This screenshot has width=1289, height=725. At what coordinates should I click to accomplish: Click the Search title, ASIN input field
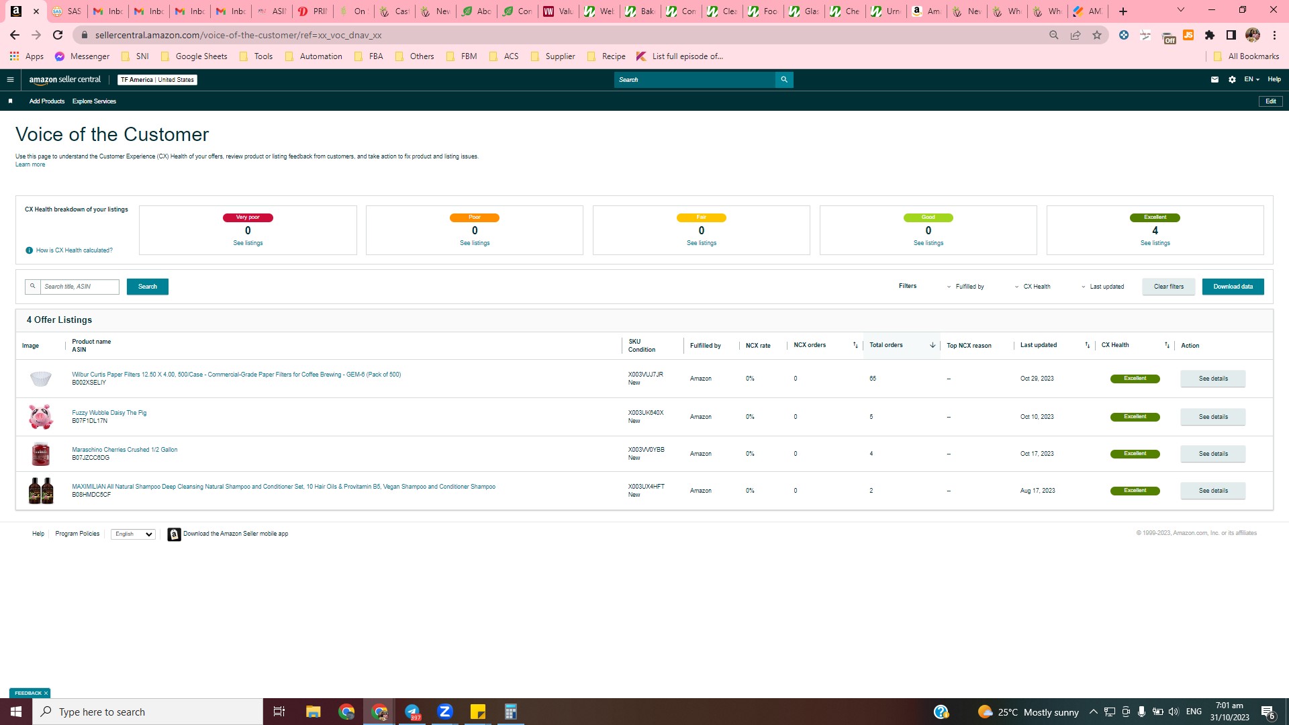click(x=80, y=287)
